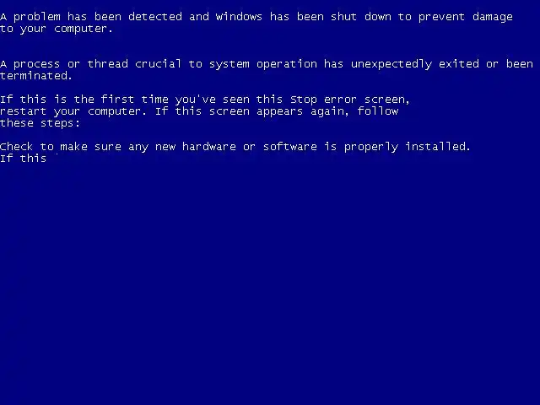Click the word 'Windows' in top line
Image resolution: width=540 pixels, height=405 pixels.
click(239, 17)
